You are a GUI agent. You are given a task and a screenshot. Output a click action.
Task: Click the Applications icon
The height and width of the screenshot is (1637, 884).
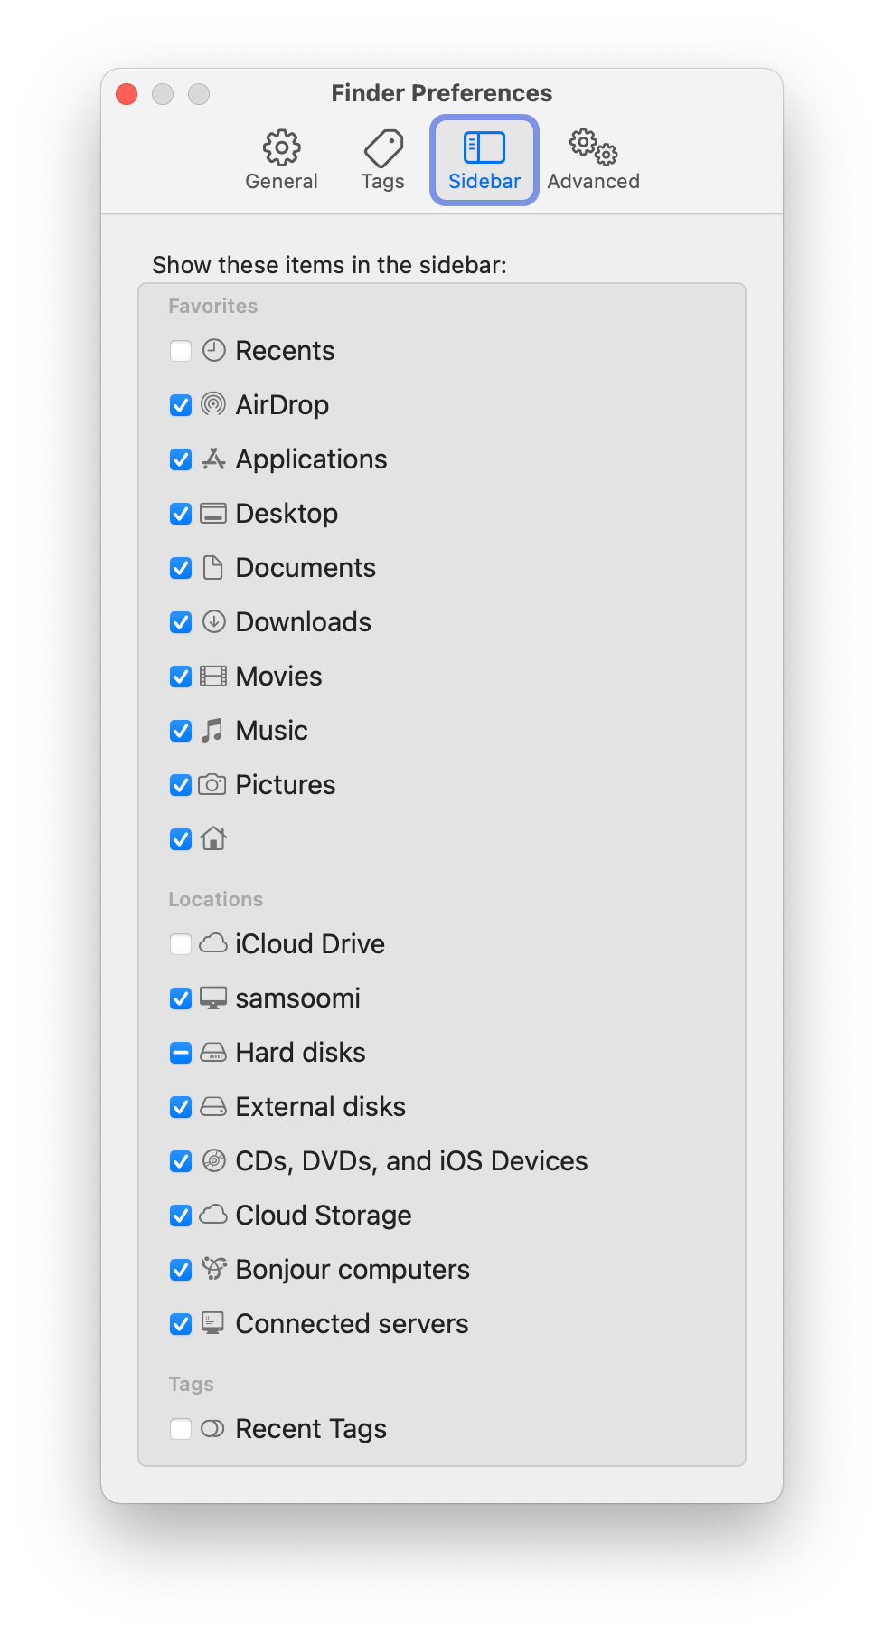click(x=213, y=459)
